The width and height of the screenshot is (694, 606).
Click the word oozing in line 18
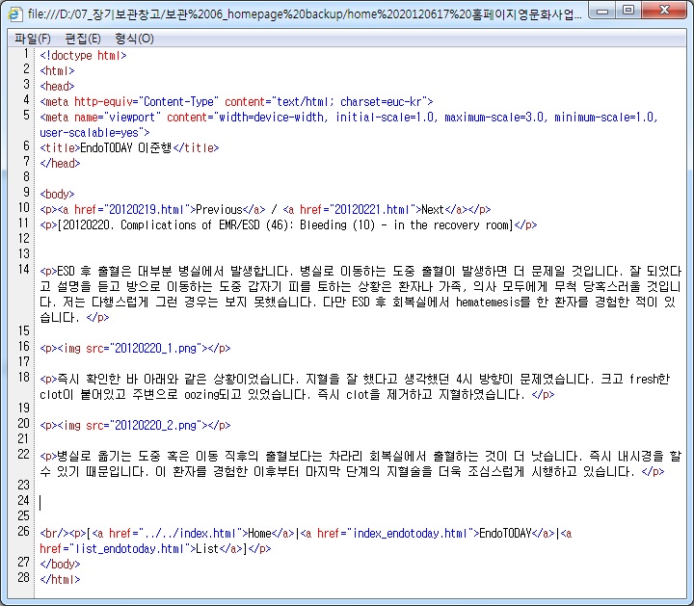pos(201,395)
